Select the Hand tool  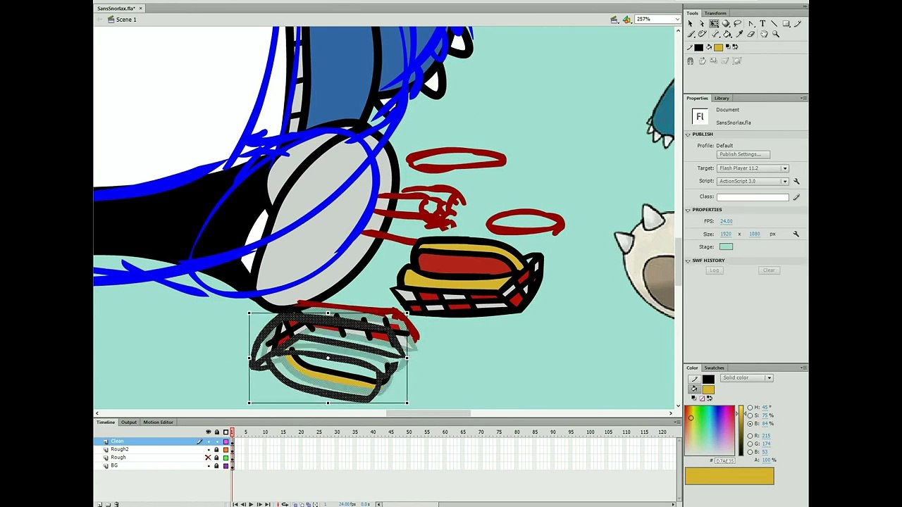[765, 34]
